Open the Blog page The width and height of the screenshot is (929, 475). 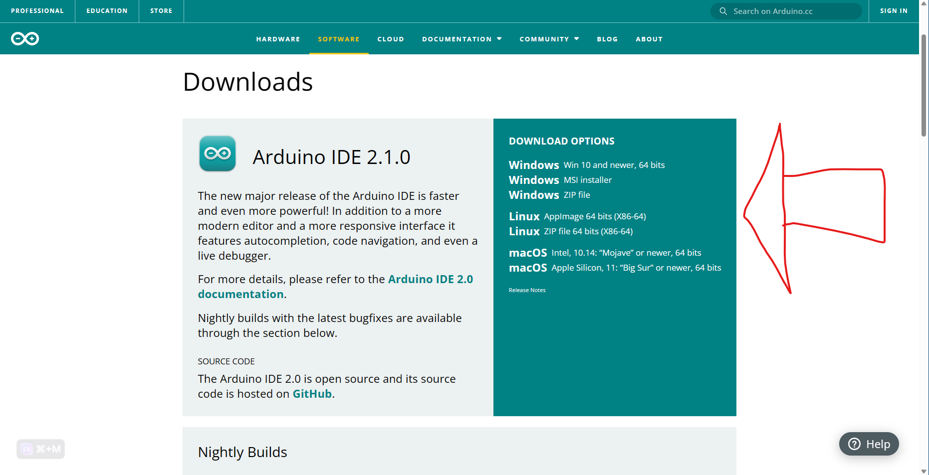tap(607, 39)
